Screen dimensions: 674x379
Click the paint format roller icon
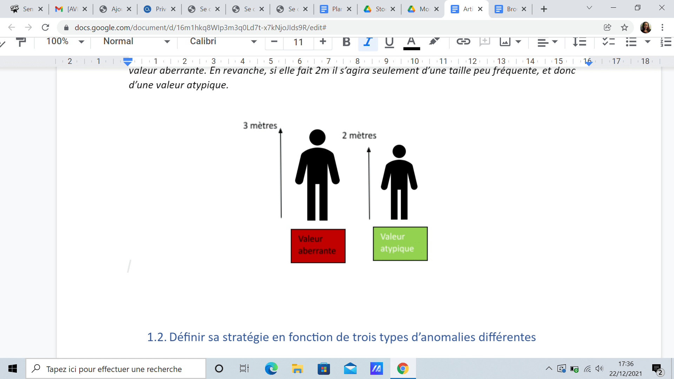[x=21, y=42]
